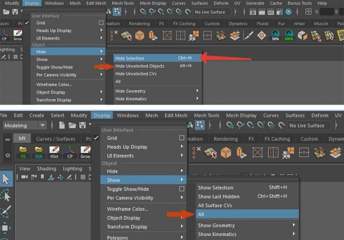Image resolution: width=344 pixels, height=240 pixels.
Task: Expand the Hide Geometry submenu
Action: point(157,91)
